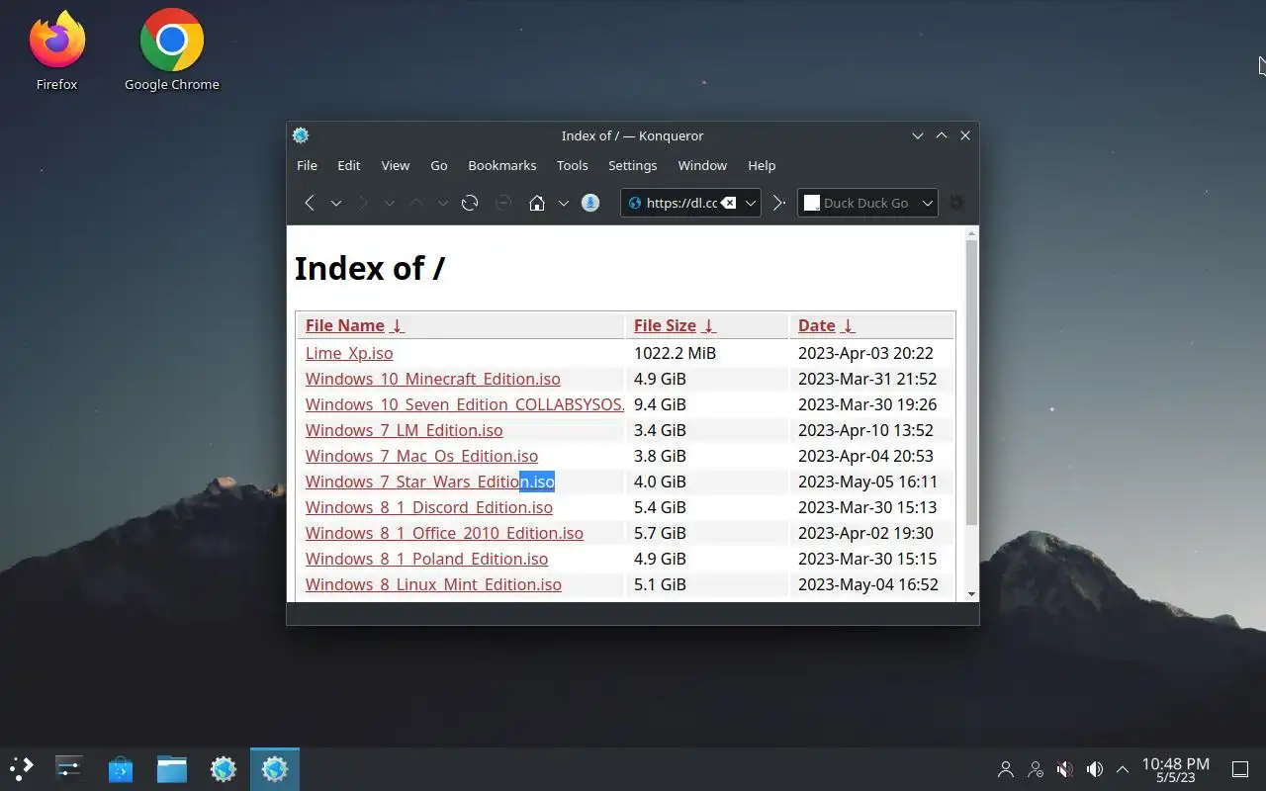Switch to the active Konqueror taskbar entry
Viewport: 1266px width, 791px height.
pos(275,768)
